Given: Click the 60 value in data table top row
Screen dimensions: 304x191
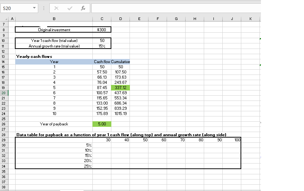Looking at the screenshot, I should click(158, 140).
